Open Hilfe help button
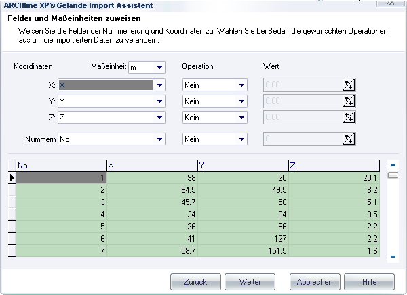Screen dimensions: 407x295 [x=369, y=281]
